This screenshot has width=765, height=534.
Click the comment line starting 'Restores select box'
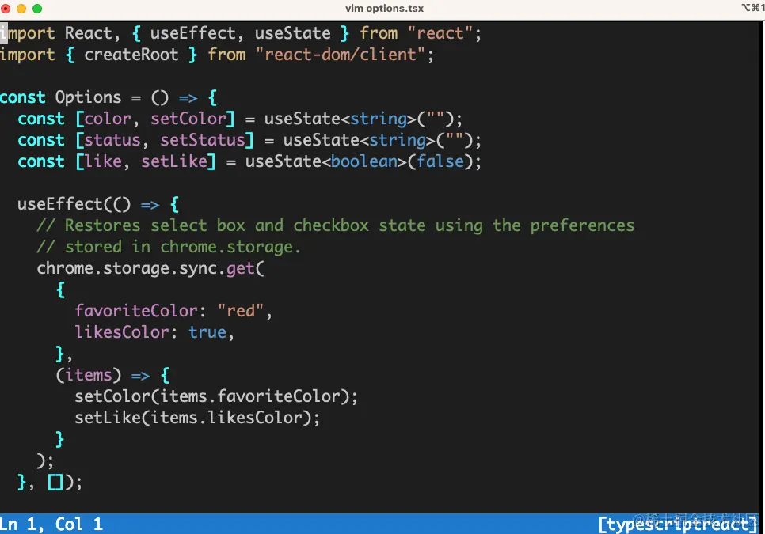pos(336,225)
